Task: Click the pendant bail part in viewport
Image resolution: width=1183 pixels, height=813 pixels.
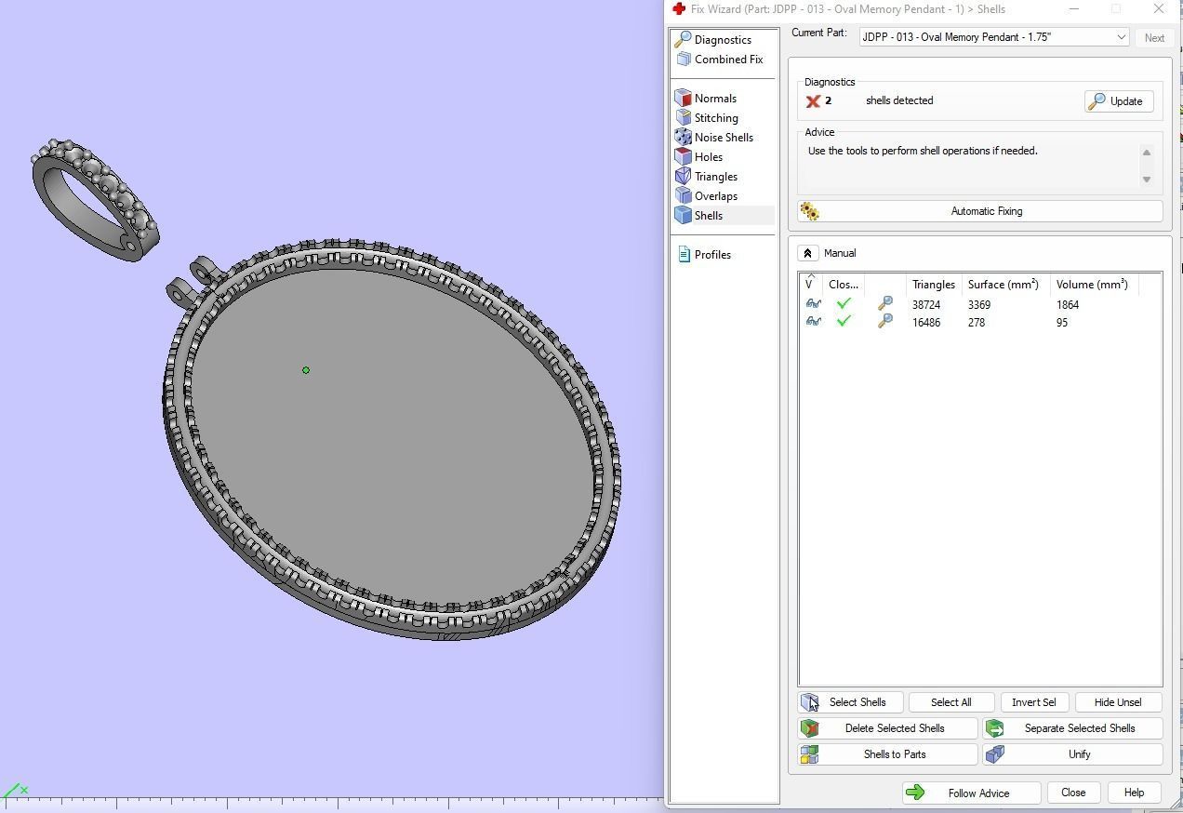Action: pyautogui.click(x=95, y=200)
